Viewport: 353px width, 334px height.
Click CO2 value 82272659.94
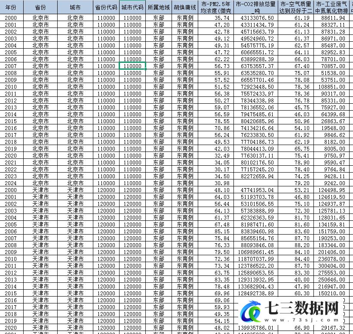point(256,176)
